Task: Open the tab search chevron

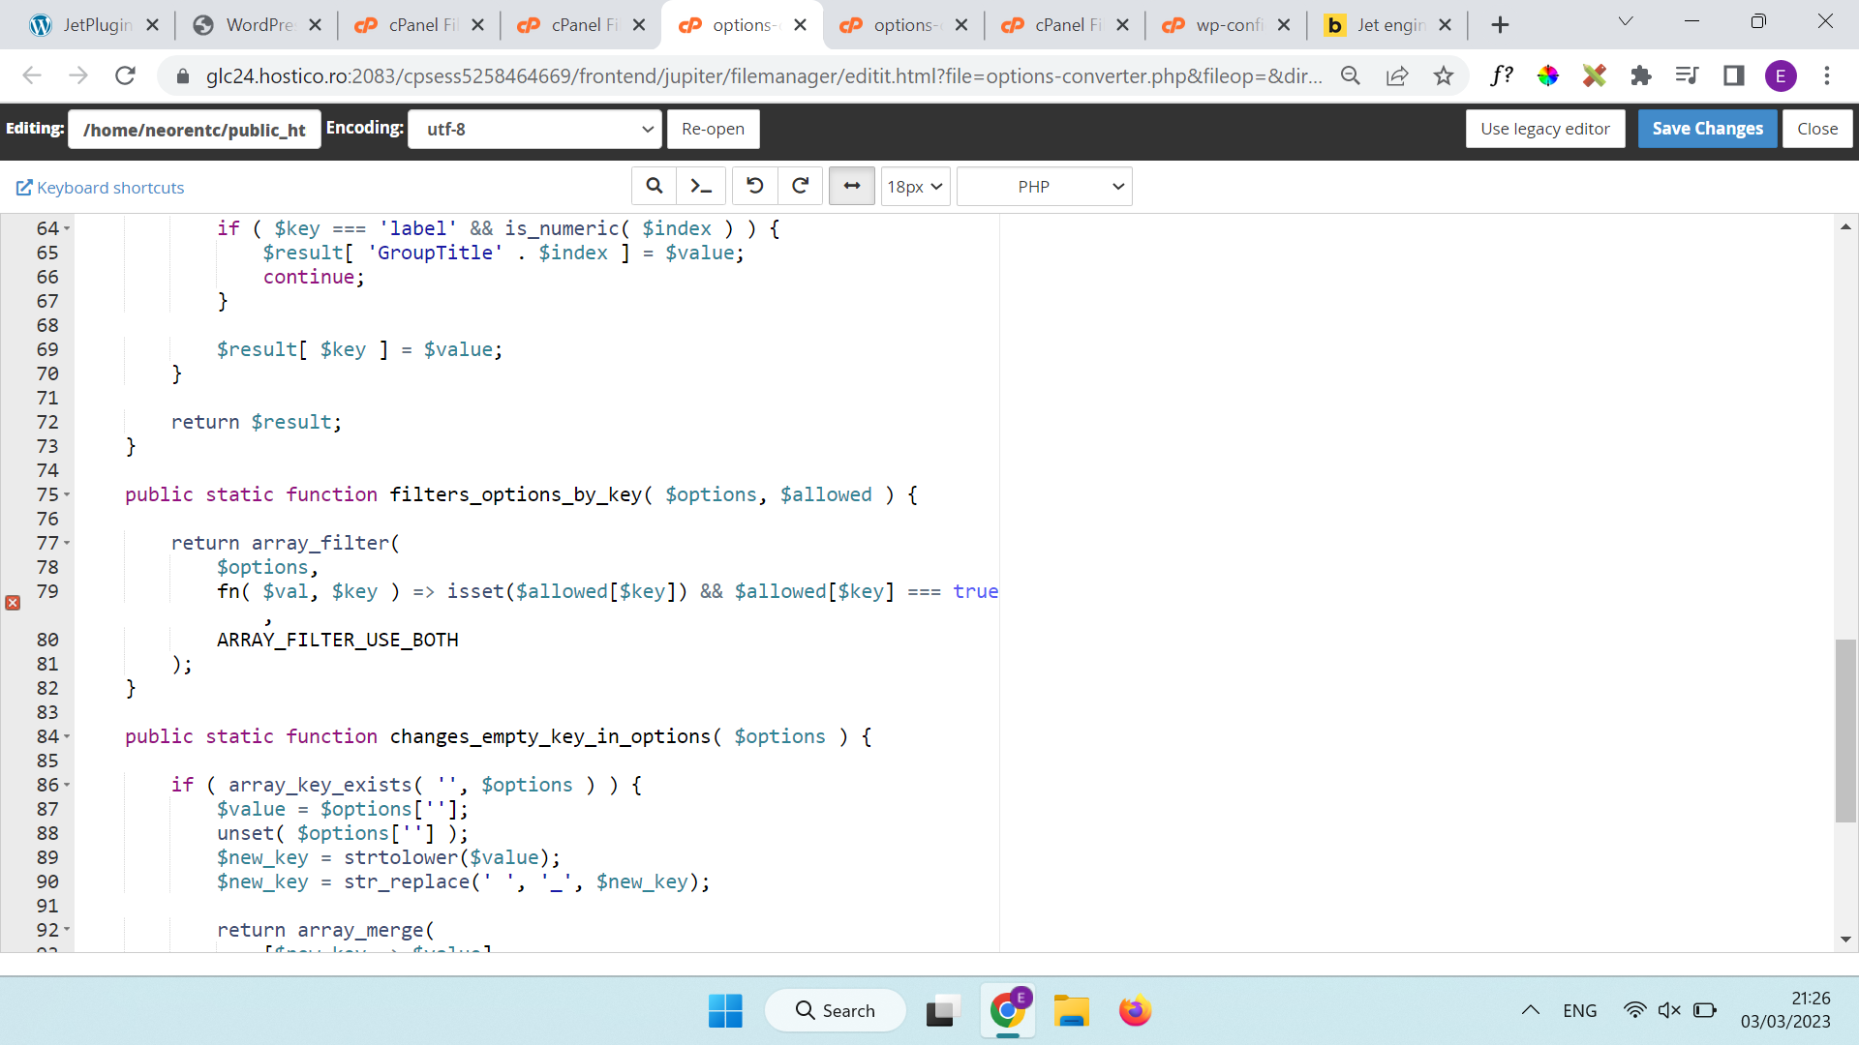Action: (x=1626, y=21)
